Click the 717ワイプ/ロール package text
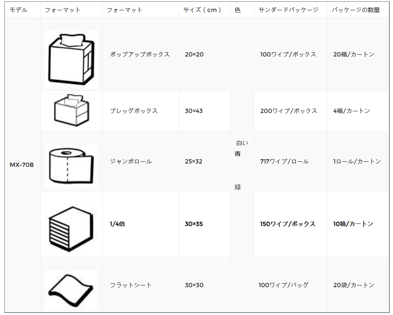 (x=284, y=161)
